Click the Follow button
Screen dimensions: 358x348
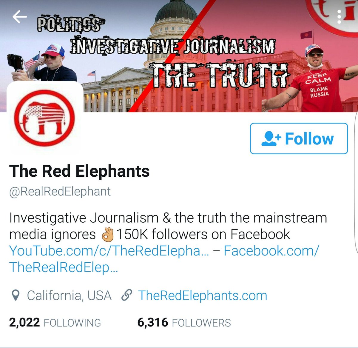click(299, 138)
